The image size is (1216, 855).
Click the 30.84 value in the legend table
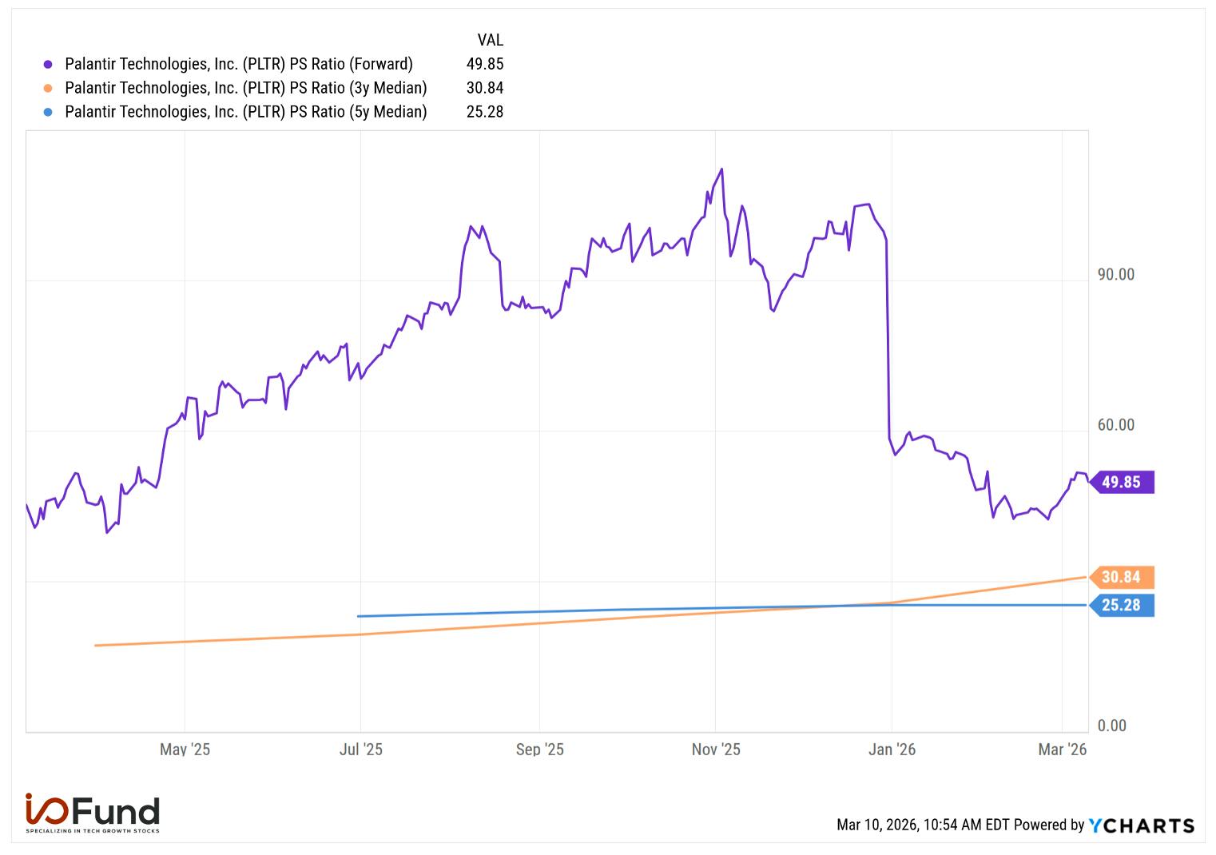[x=485, y=88]
